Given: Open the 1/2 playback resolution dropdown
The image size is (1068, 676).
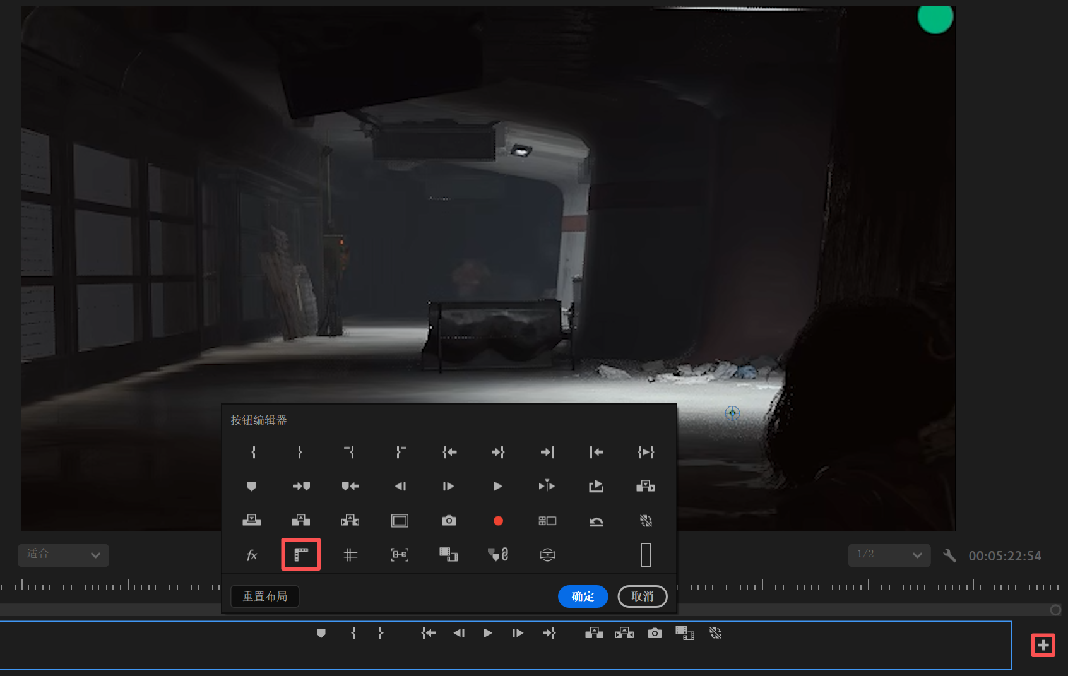Looking at the screenshot, I should [889, 555].
